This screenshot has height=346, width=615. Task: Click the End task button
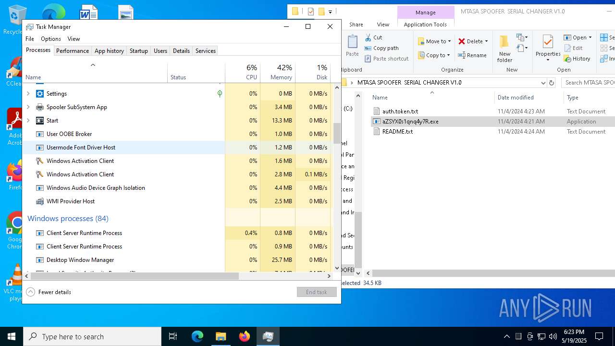coord(317,292)
